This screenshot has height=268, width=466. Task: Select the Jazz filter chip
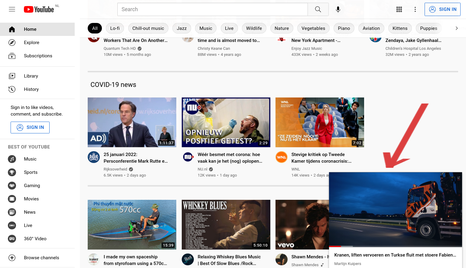click(x=182, y=28)
